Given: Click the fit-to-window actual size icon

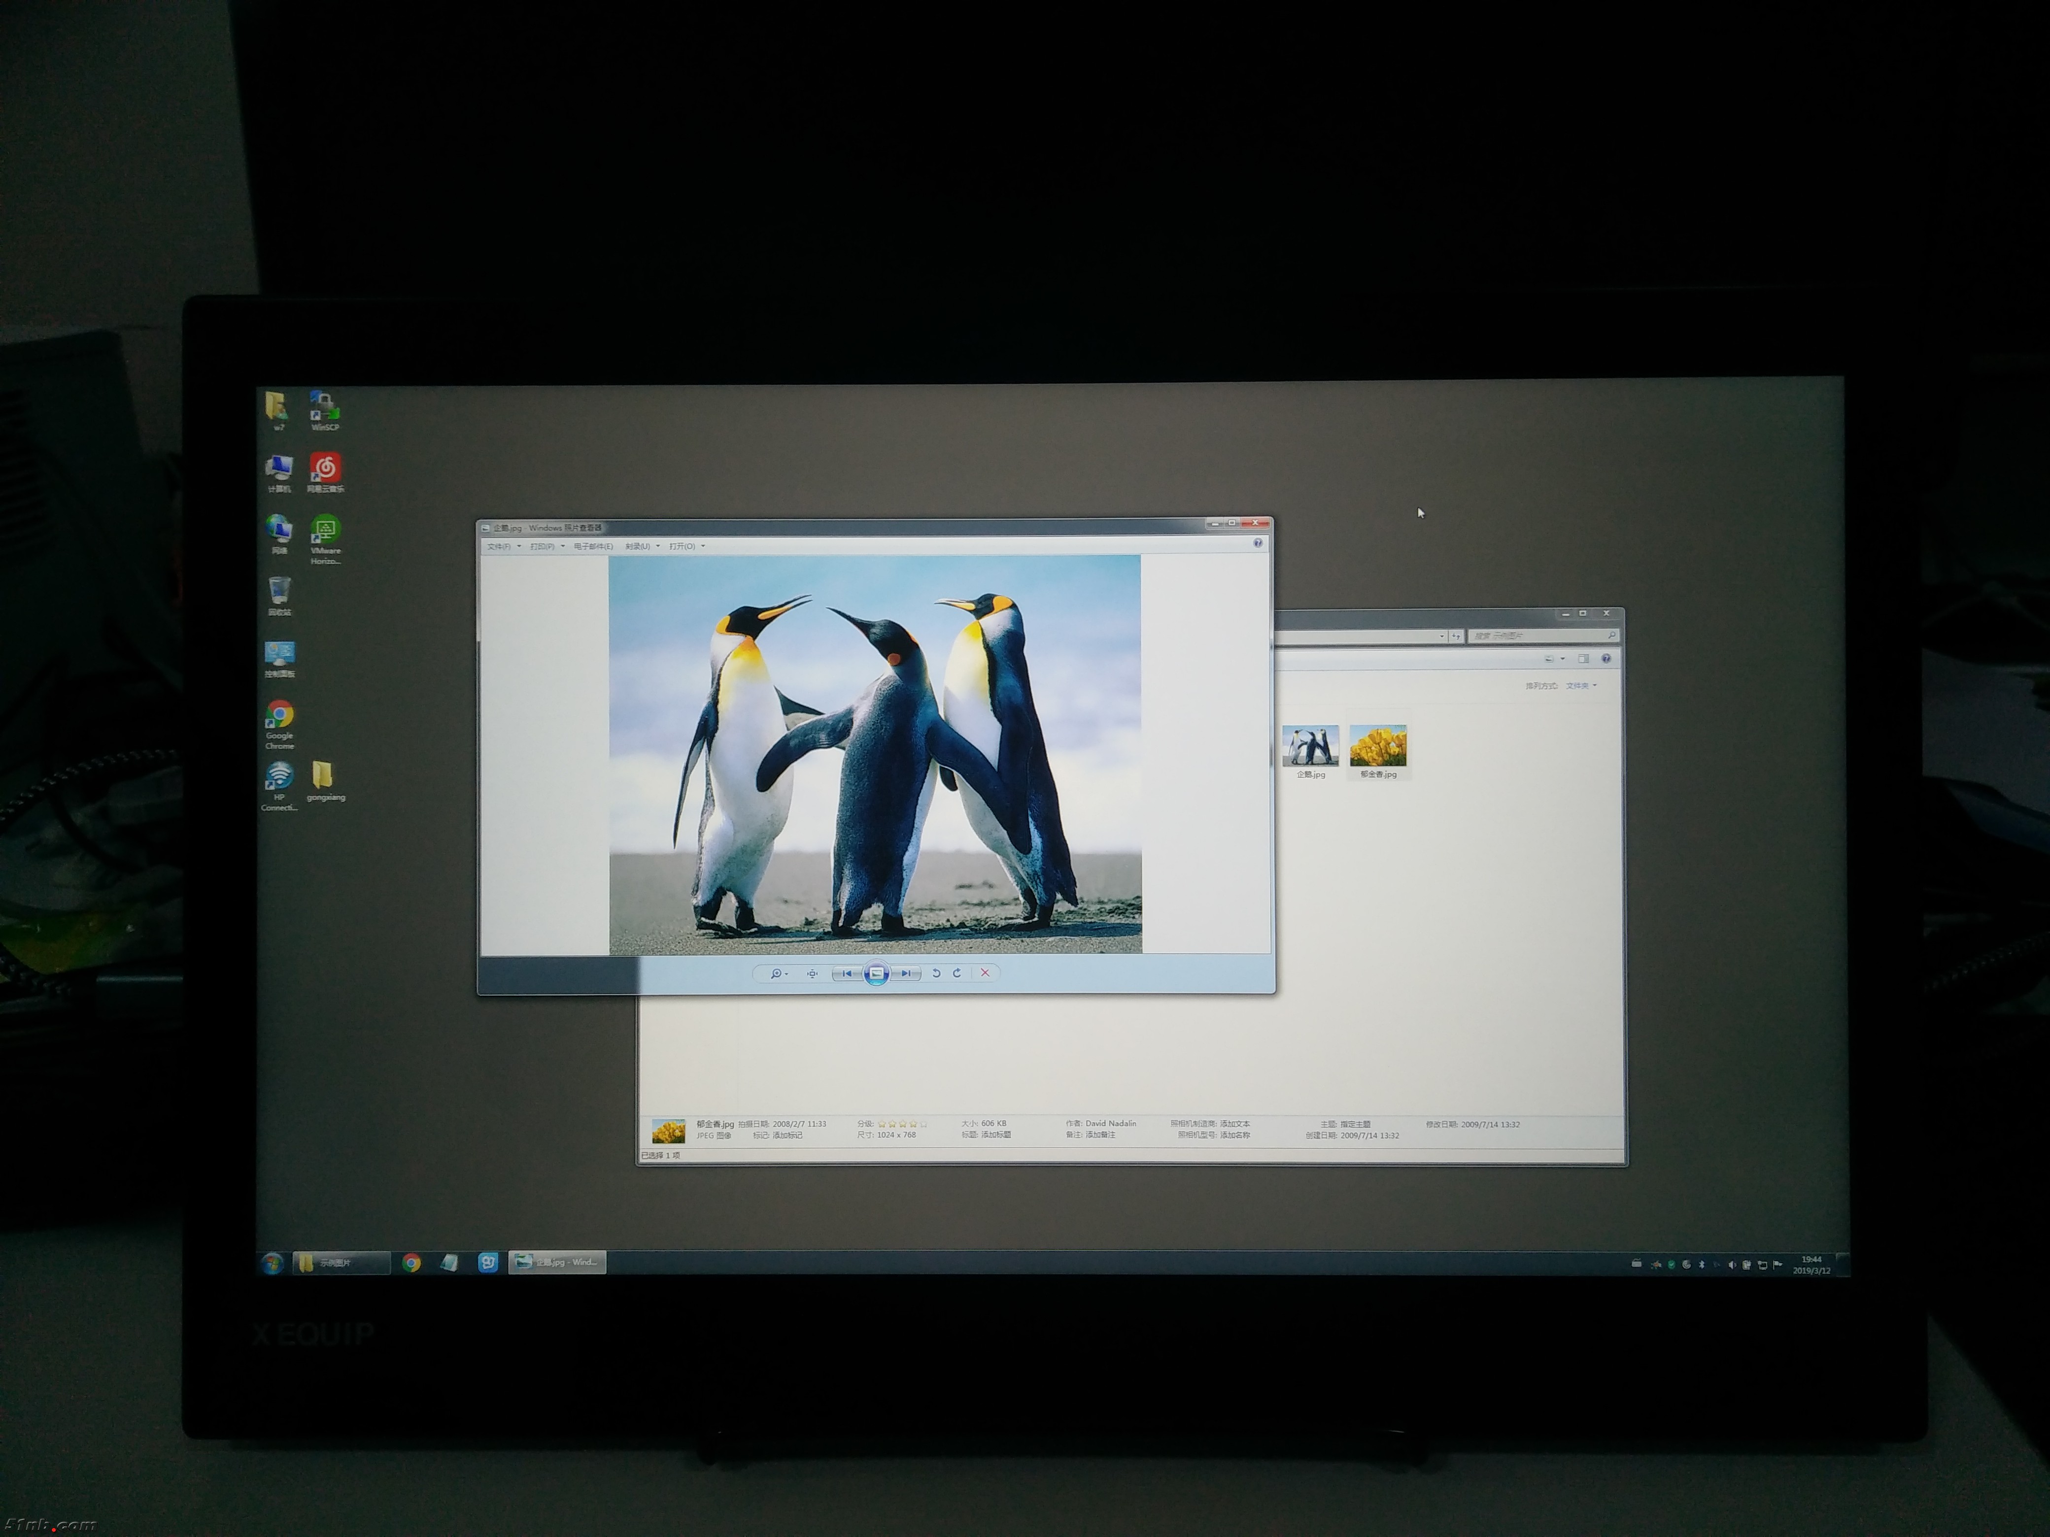Looking at the screenshot, I should coord(812,974).
